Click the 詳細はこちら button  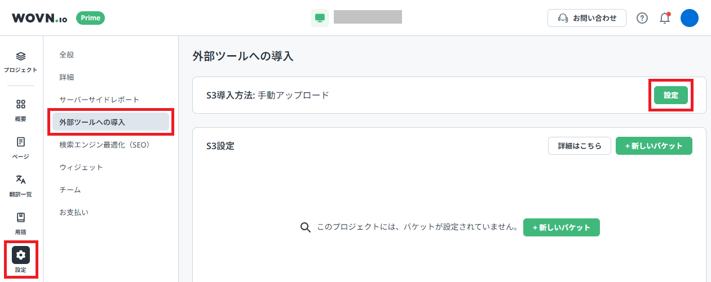tap(579, 146)
